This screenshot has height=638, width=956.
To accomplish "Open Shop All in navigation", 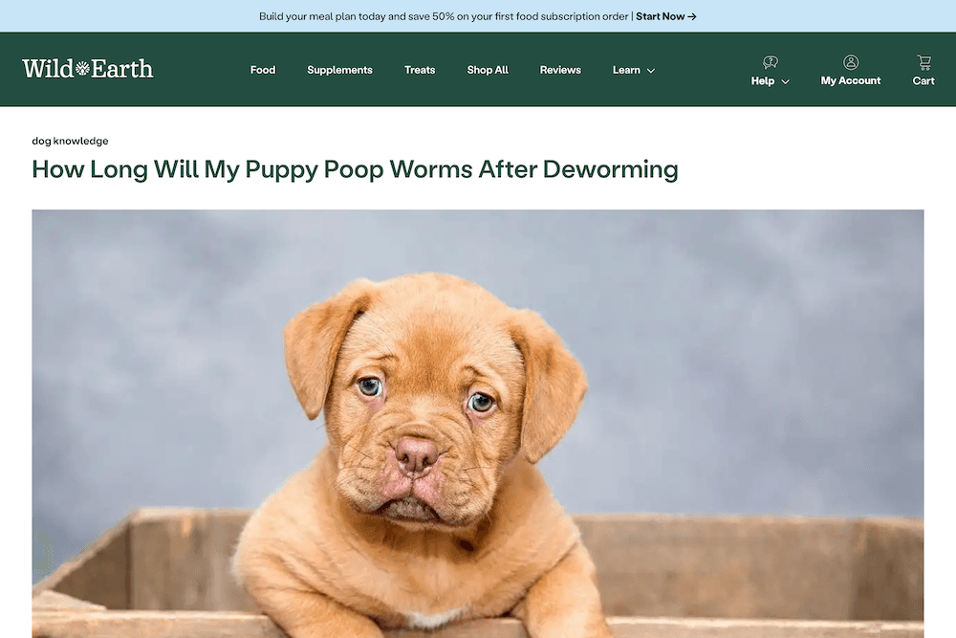I will (488, 70).
